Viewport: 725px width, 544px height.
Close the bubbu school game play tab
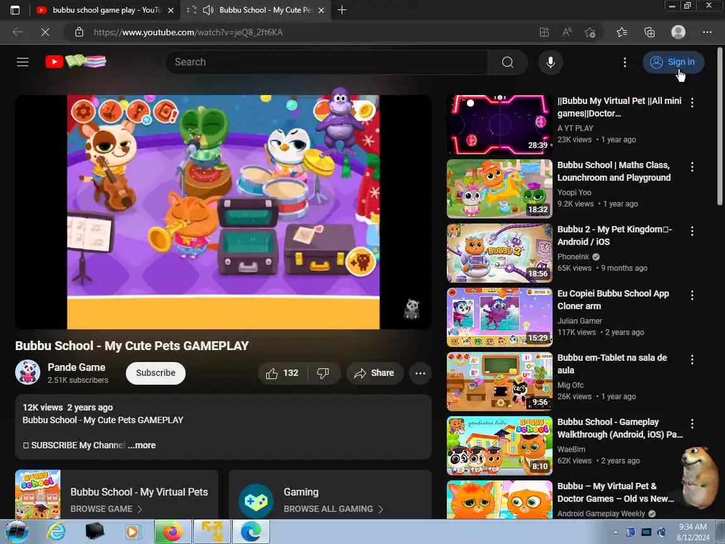pos(171,9)
